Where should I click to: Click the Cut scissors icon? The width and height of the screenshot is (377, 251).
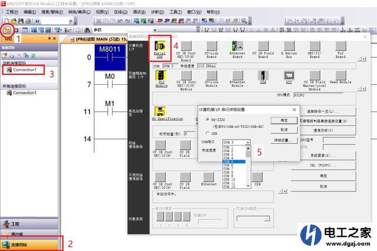point(98,21)
